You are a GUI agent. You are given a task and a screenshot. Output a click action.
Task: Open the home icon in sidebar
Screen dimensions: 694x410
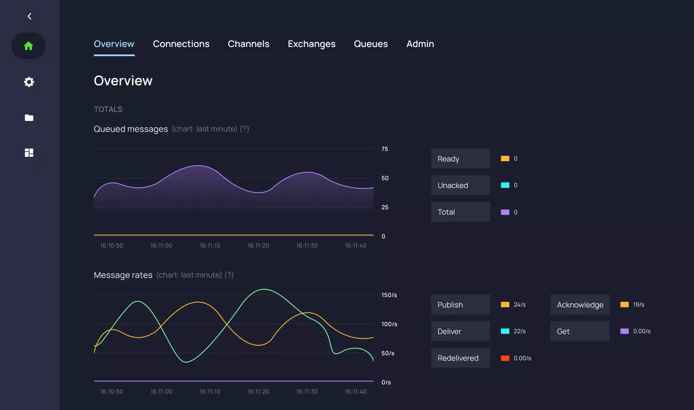click(29, 46)
